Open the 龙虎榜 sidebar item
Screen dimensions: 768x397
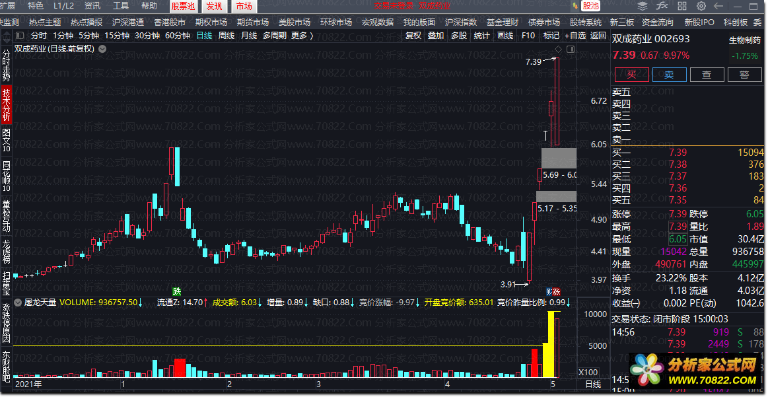click(7, 252)
